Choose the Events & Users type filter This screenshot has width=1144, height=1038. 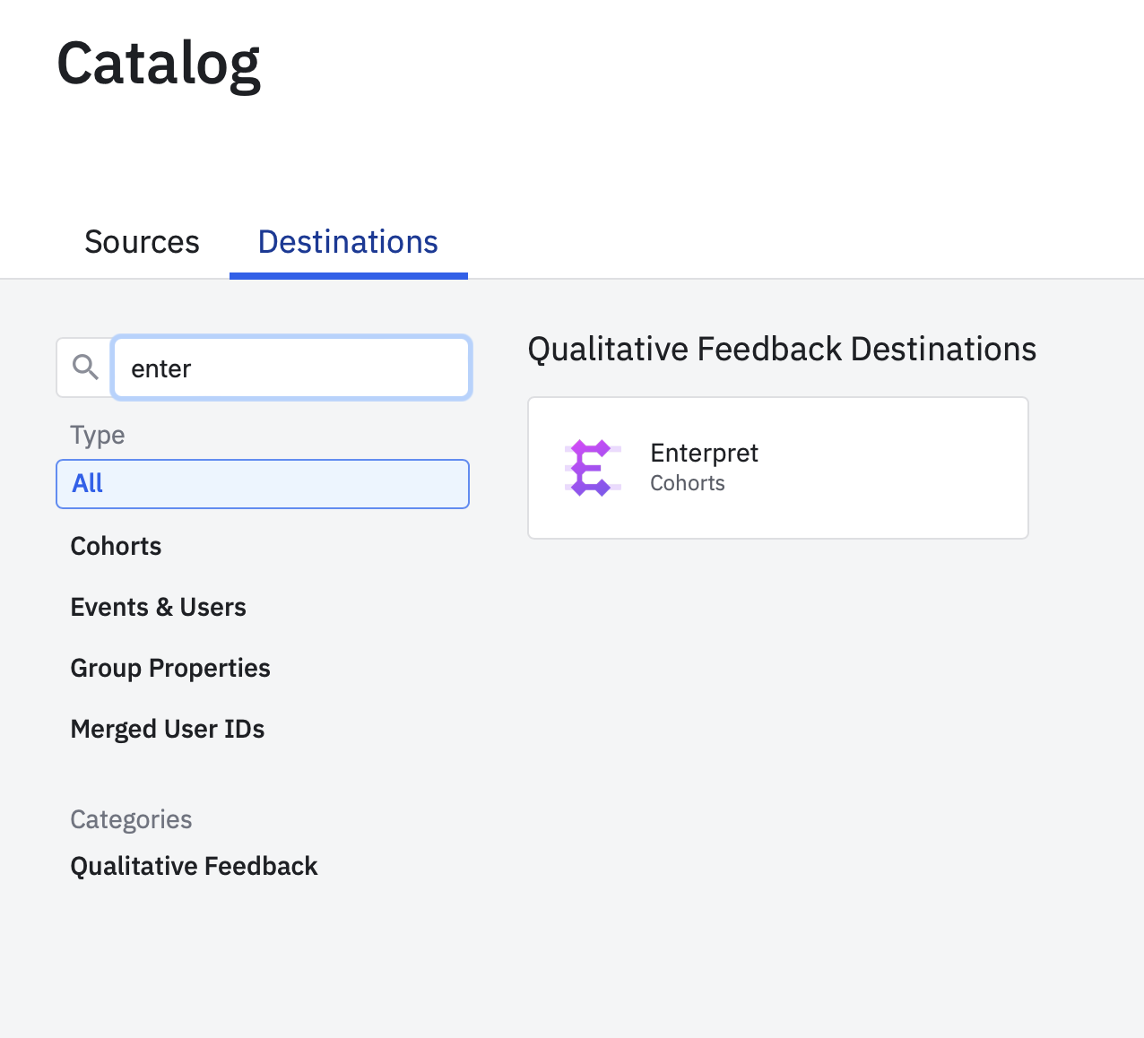[158, 607]
